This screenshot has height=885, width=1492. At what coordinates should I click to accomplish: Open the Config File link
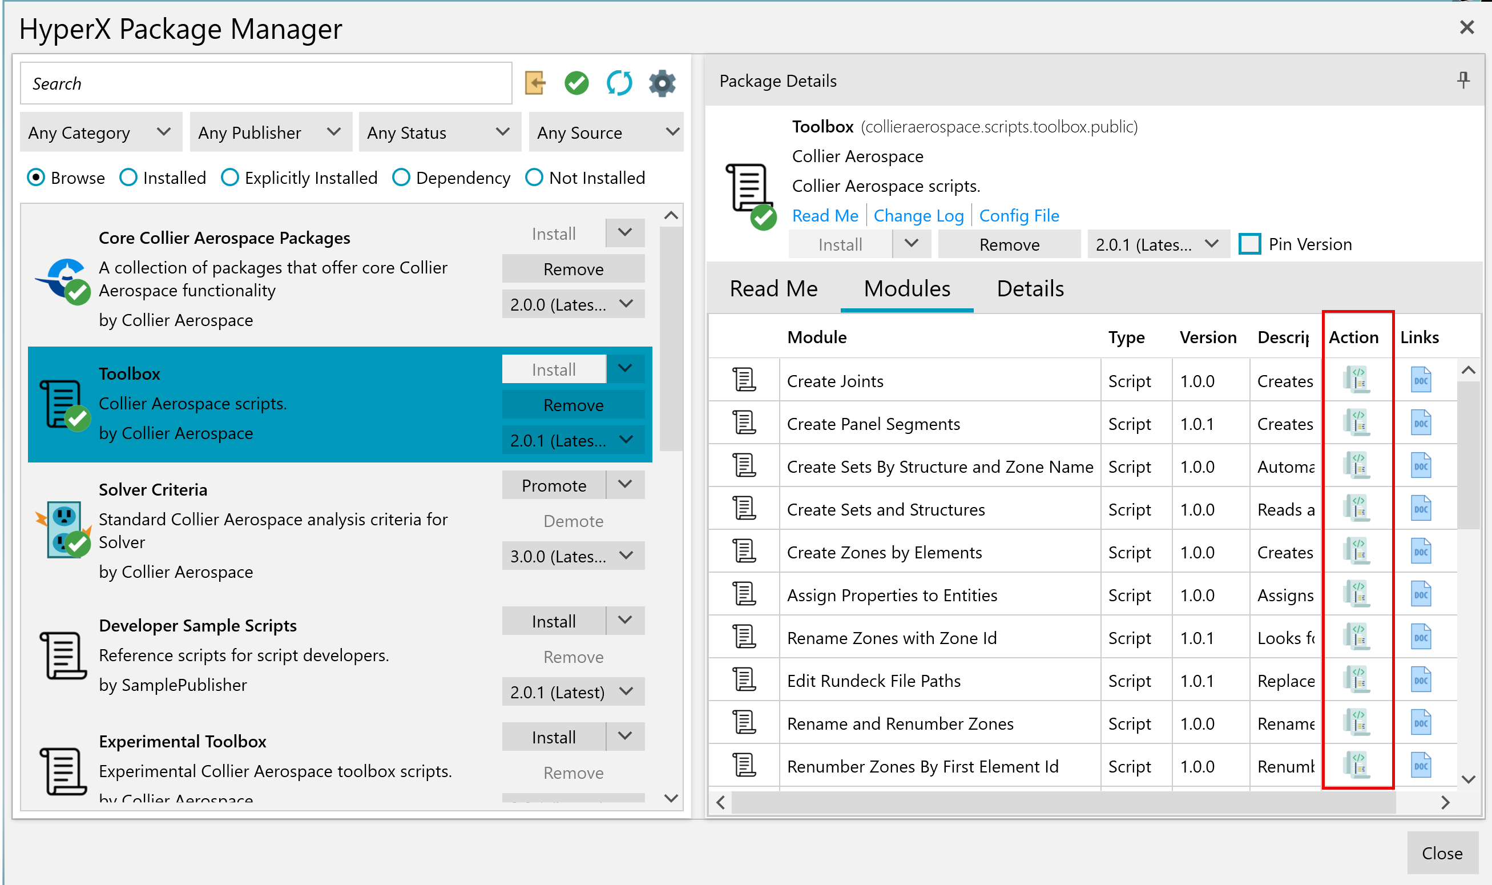pos(1019,215)
